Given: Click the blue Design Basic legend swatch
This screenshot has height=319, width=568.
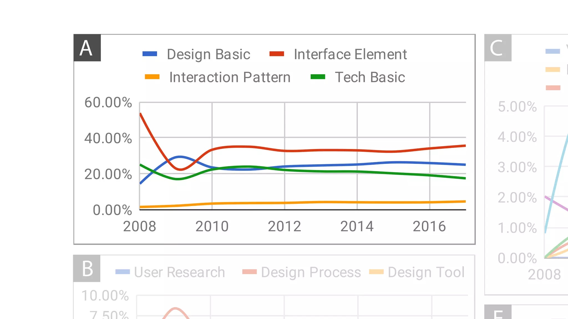Looking at the screenshot, I should 150,54.
